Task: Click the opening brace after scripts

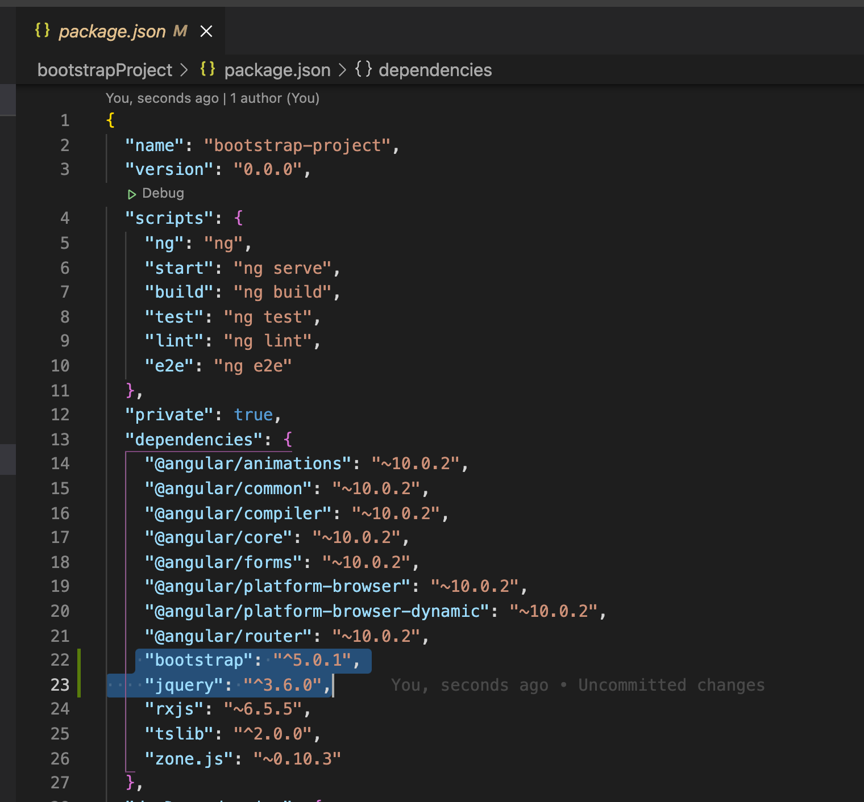Action: [x=238, y=219]
